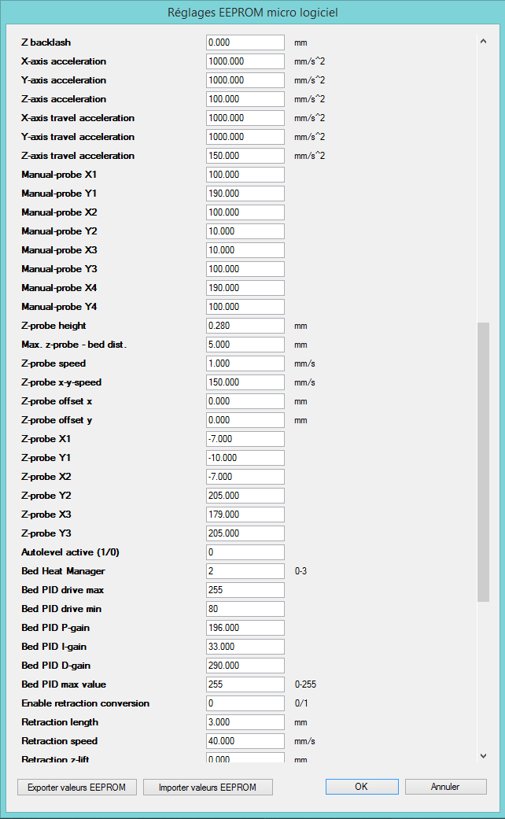The image size is (505, 819).
Task: Click the vertical scrollbar thumb
Action: pyautogui.click(x=483, y=462)
